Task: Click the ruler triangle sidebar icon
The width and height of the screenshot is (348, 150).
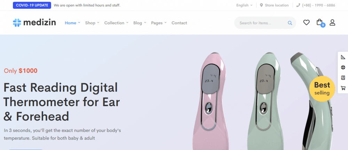Action: coord(343,57)
